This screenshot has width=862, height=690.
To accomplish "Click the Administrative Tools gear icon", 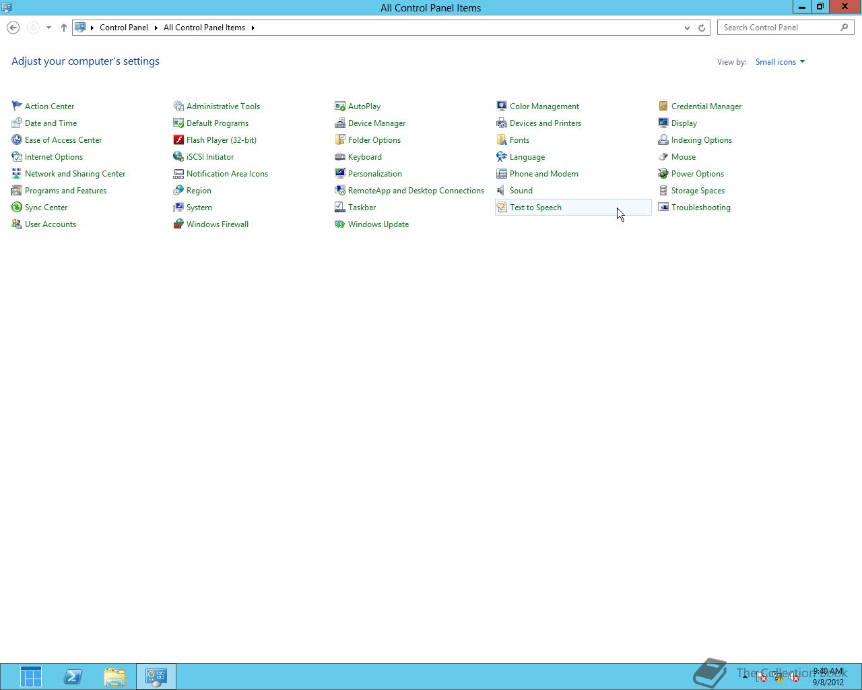I will point(178,106).
